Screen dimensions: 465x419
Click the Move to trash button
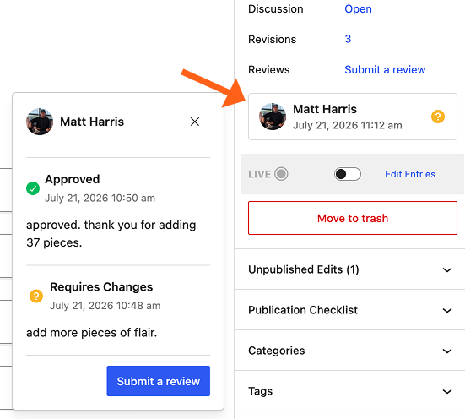[x=353, y=218]
